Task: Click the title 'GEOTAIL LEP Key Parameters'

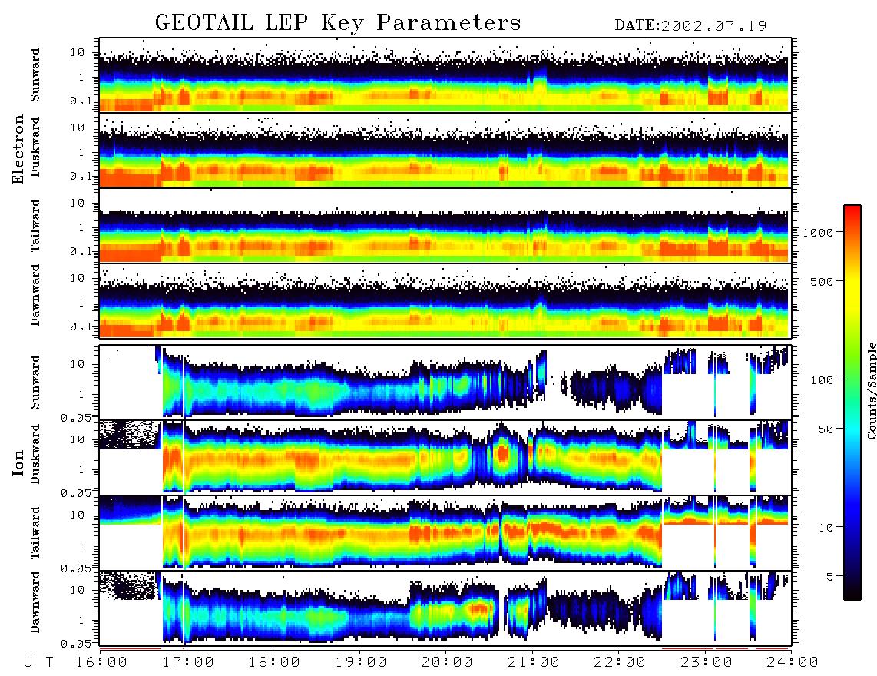Action: 338,23
